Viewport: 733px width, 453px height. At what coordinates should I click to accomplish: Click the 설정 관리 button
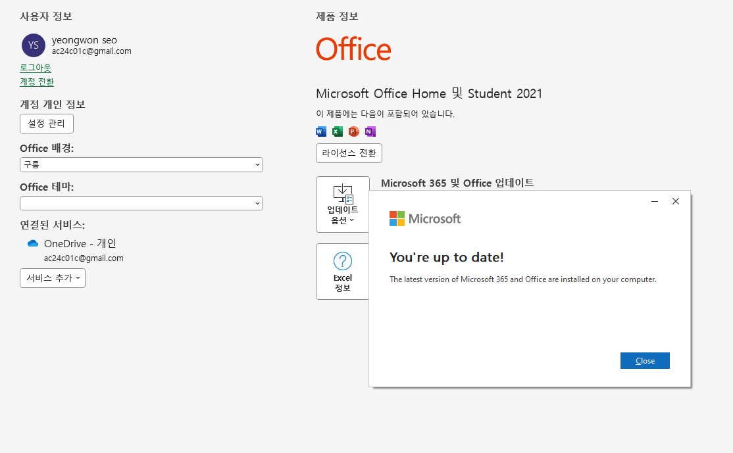pos(47,124)
